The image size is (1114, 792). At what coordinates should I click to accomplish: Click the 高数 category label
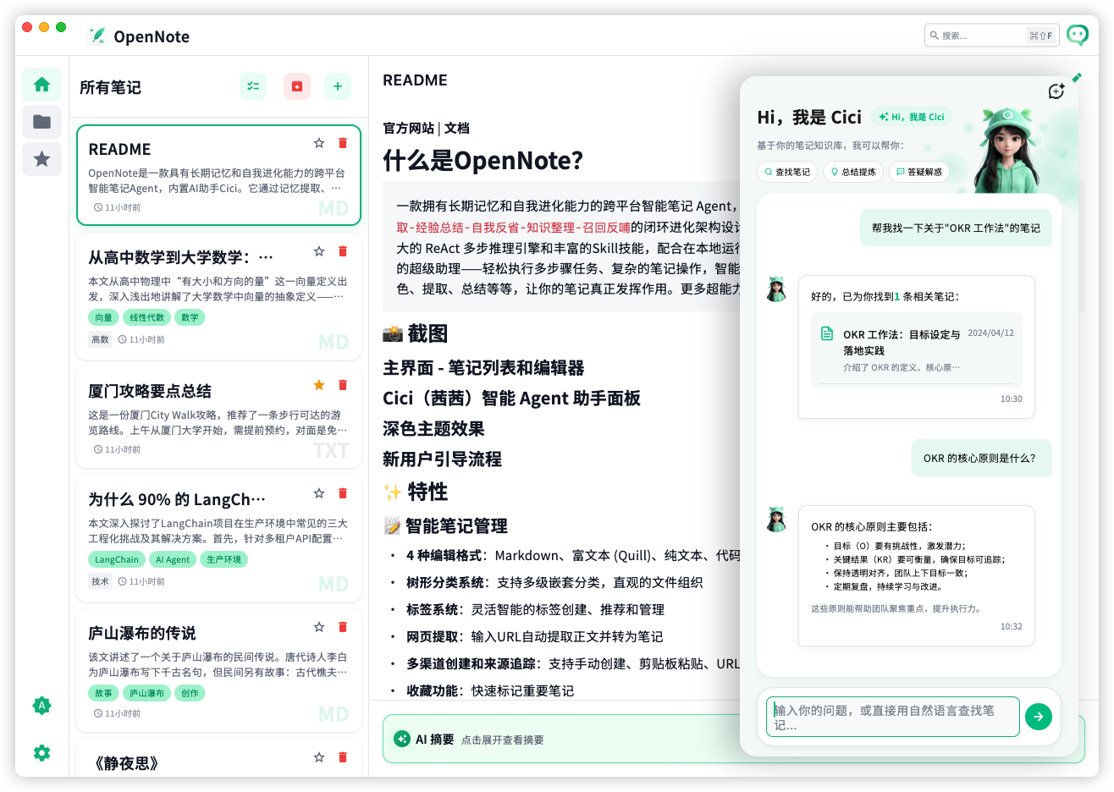100,339
